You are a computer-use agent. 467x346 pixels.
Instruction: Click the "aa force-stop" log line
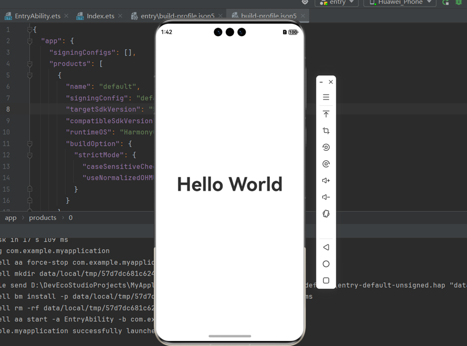click(x=77, y=263)
